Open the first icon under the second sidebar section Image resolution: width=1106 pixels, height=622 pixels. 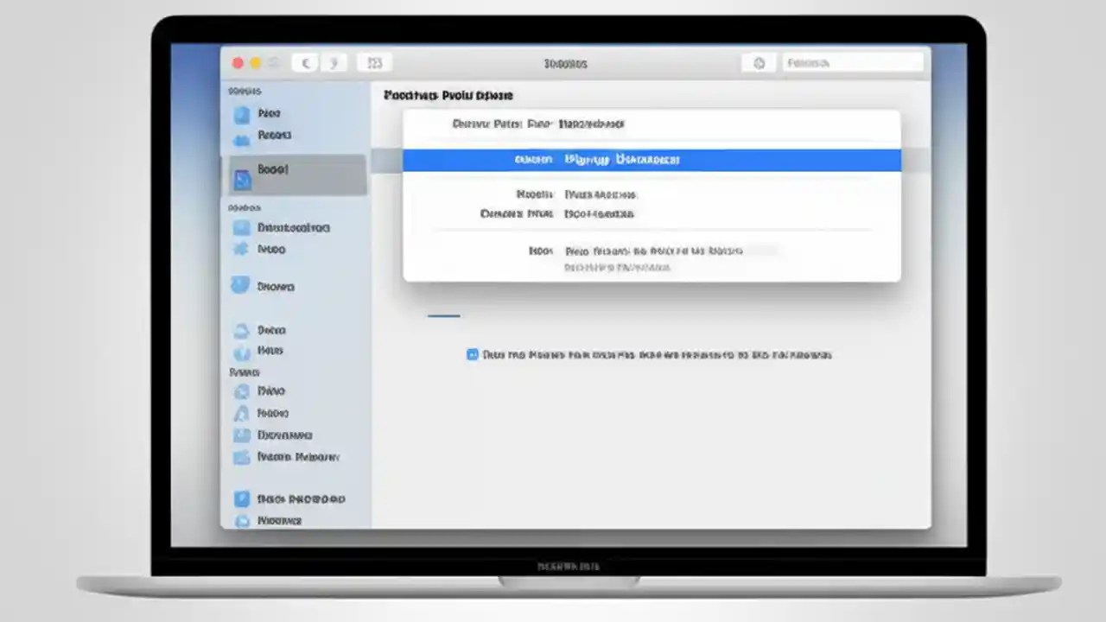(240, 227)
